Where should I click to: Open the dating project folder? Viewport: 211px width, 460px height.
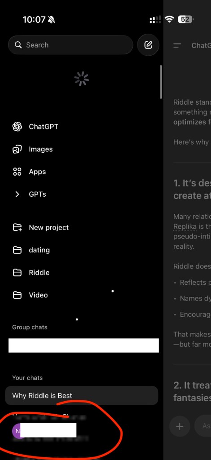click(39, 250)
